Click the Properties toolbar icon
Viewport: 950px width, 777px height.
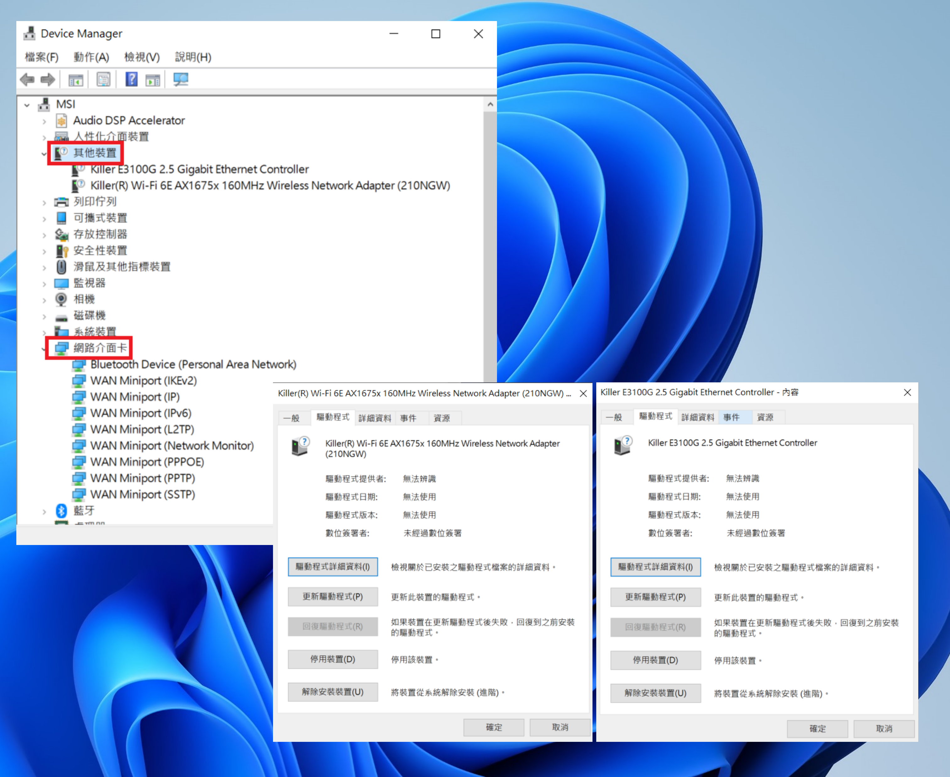[103, 80]
